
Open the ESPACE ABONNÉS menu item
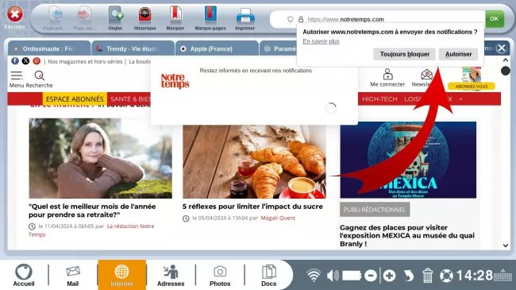tap(75, 99)
